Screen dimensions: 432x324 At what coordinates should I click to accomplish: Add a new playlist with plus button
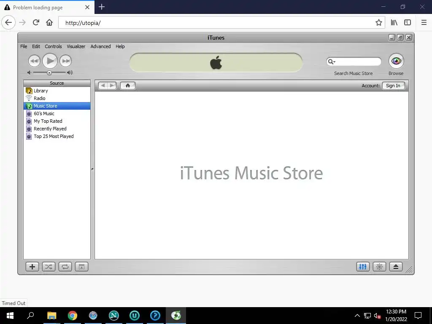pos(32,267)
